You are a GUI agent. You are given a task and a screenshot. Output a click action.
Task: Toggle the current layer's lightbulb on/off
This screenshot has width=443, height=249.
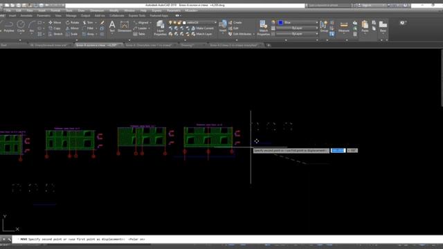[170, 23]
